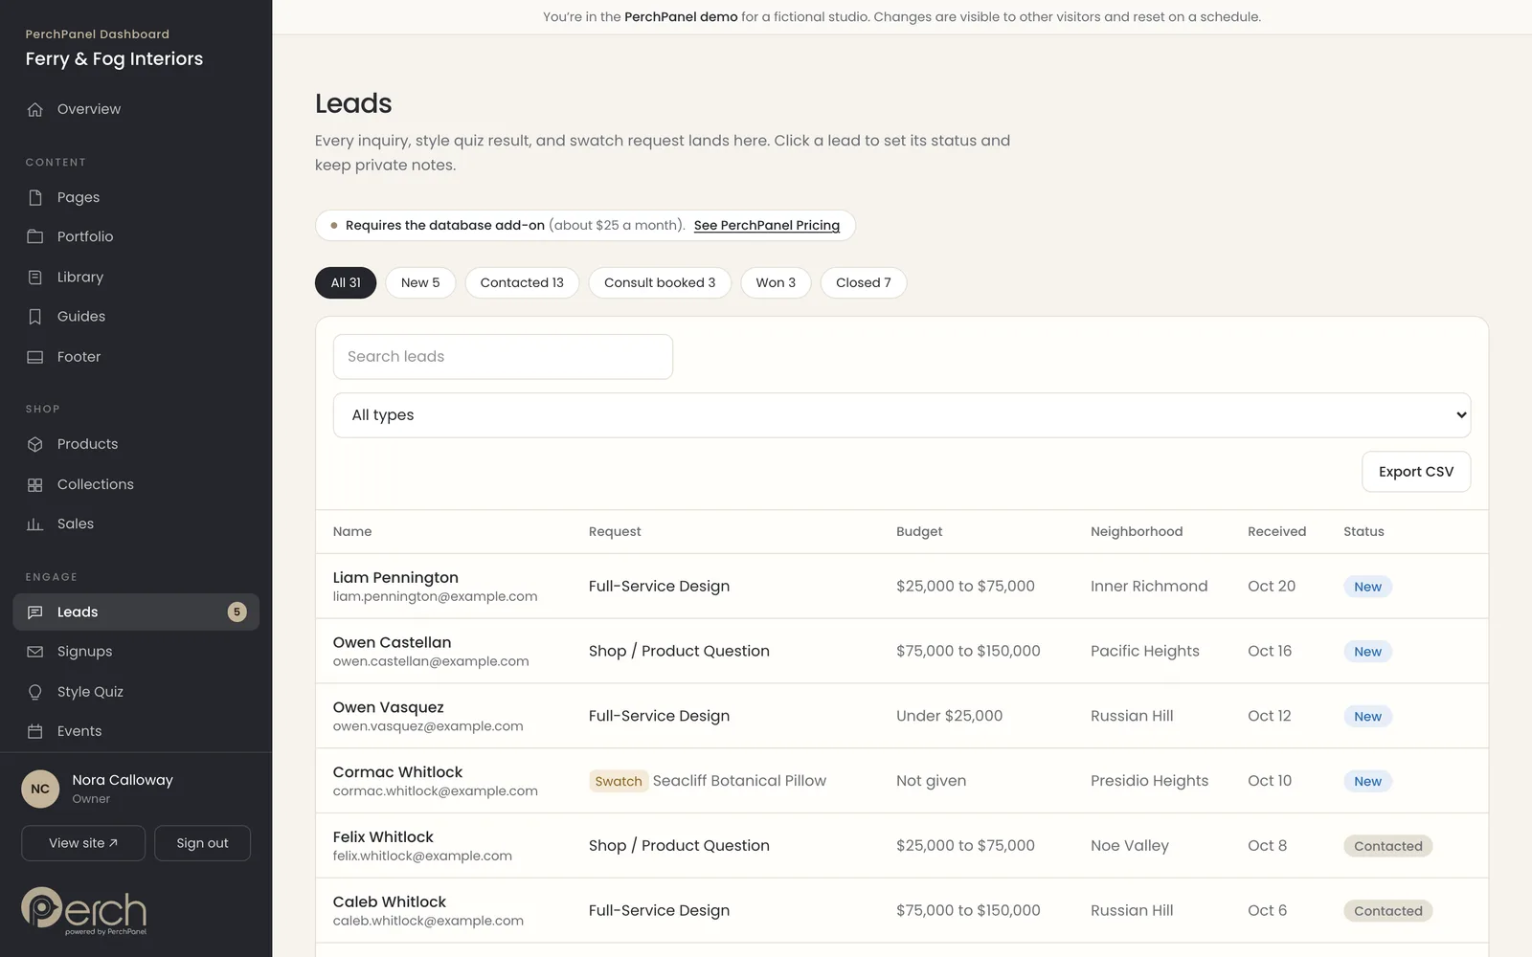The width and height of the screenshot is (1532, 957).
Task: Open the All types dropdown
Action: tap(902, 415)
